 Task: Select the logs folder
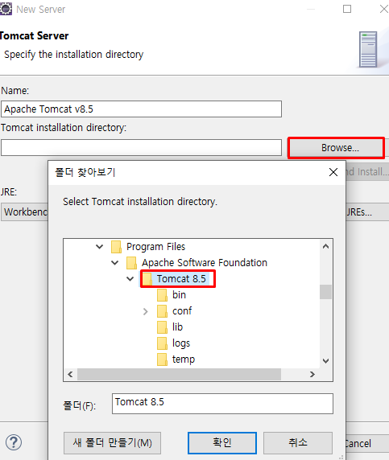[181, 343]
